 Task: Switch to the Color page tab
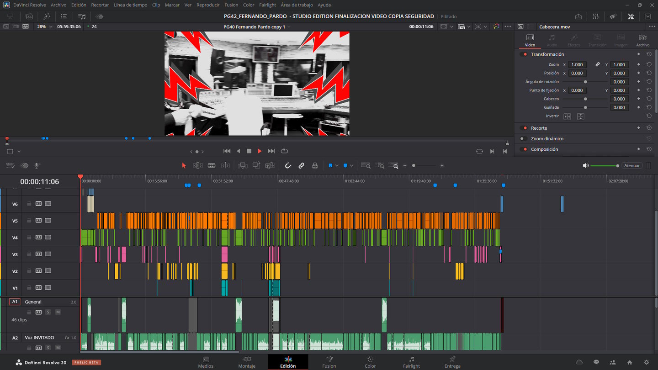coord(370,362)
